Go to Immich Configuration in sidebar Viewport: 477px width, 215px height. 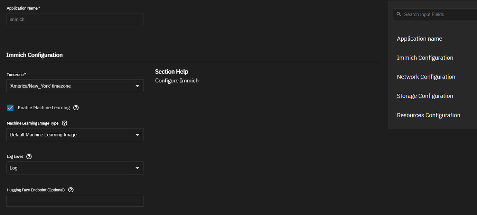tap(425, 58)
